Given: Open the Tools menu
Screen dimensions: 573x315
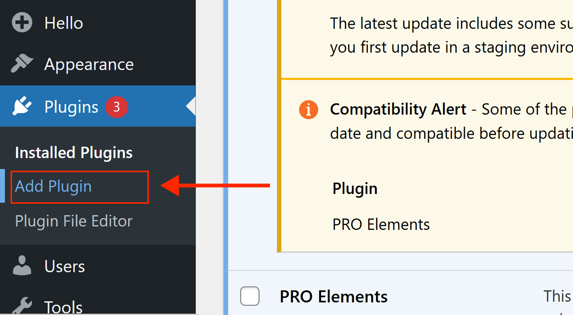Looking at the screenshot, I should pos(64,307).
